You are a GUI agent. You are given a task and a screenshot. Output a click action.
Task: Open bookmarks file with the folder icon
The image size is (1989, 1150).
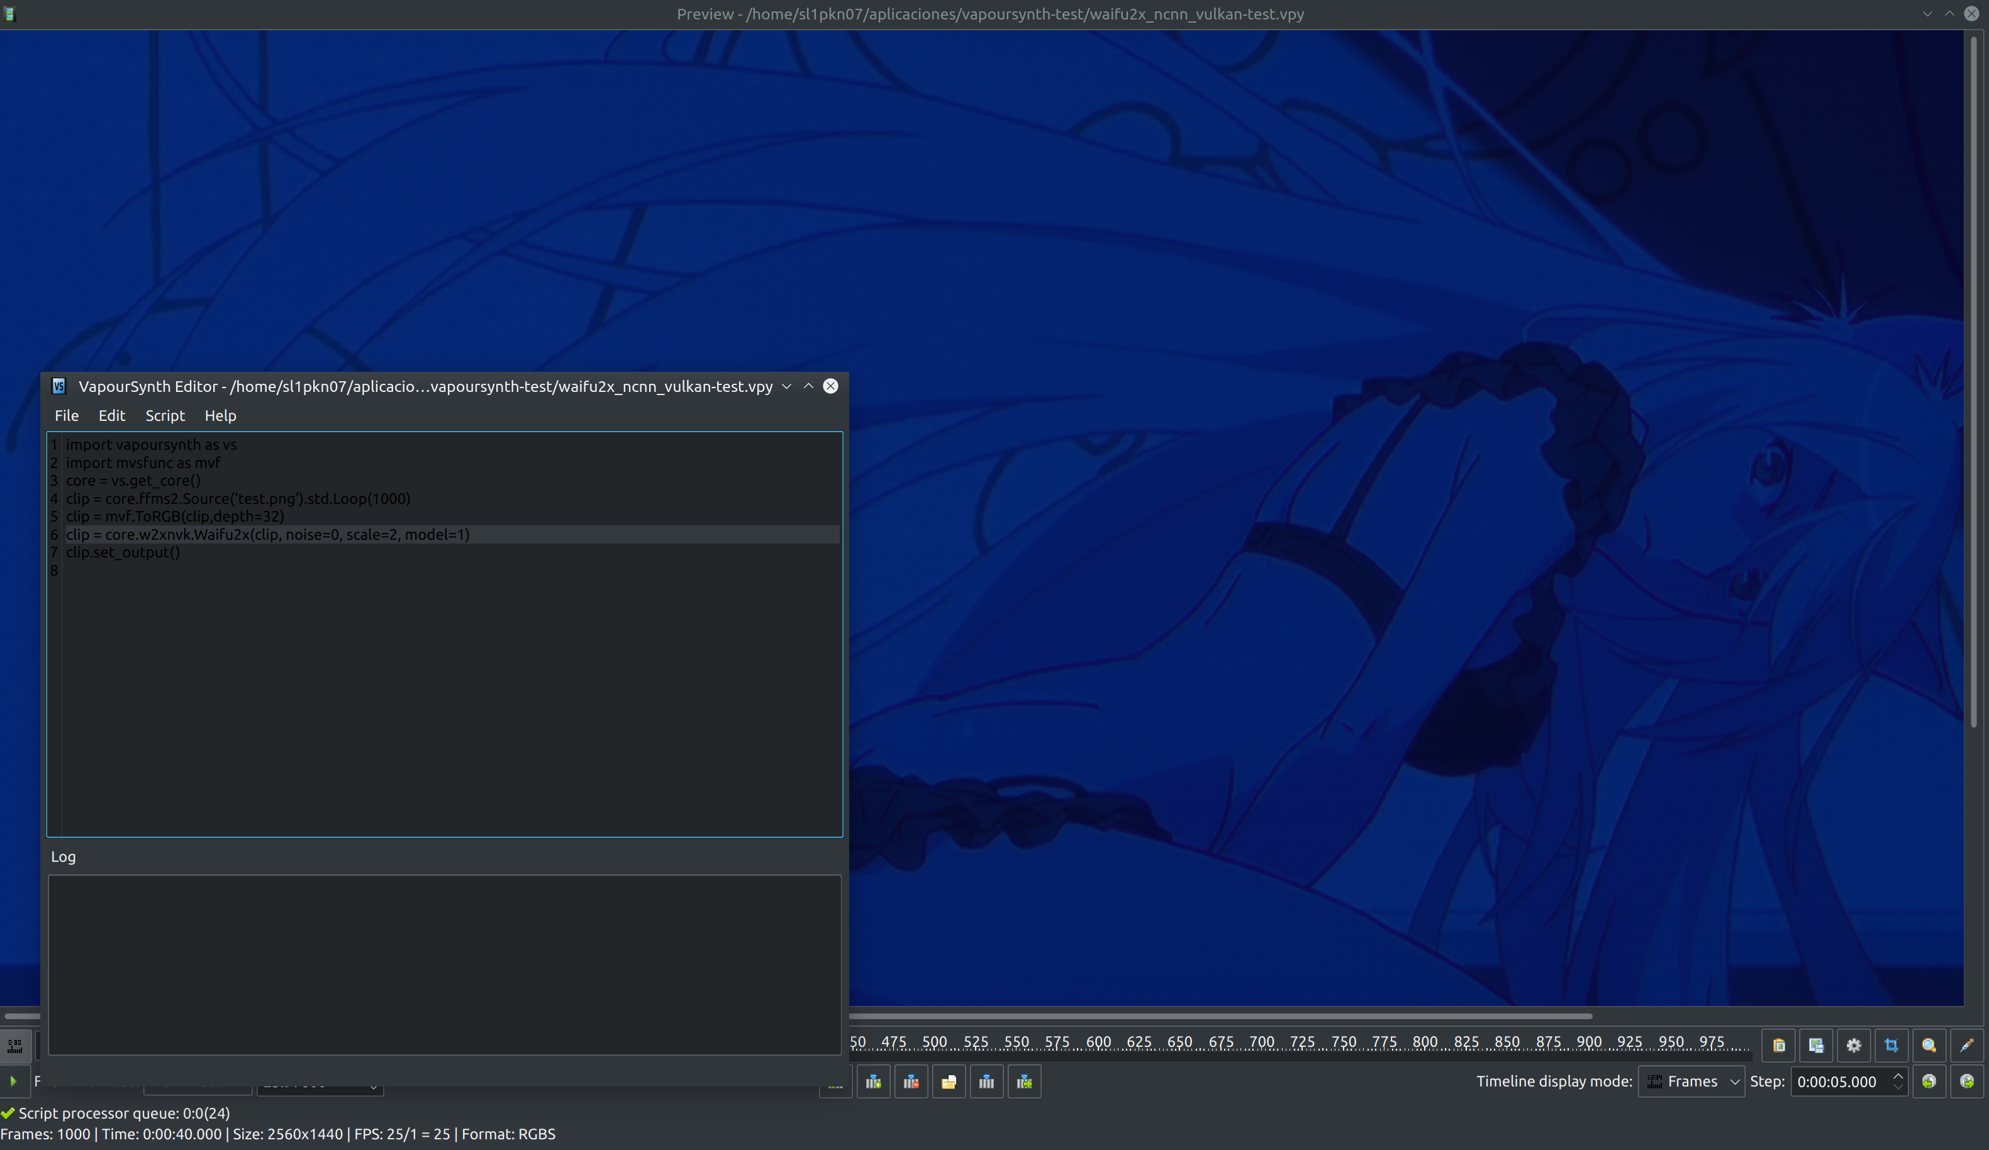pyautogui.click(x=949, y=1081)
